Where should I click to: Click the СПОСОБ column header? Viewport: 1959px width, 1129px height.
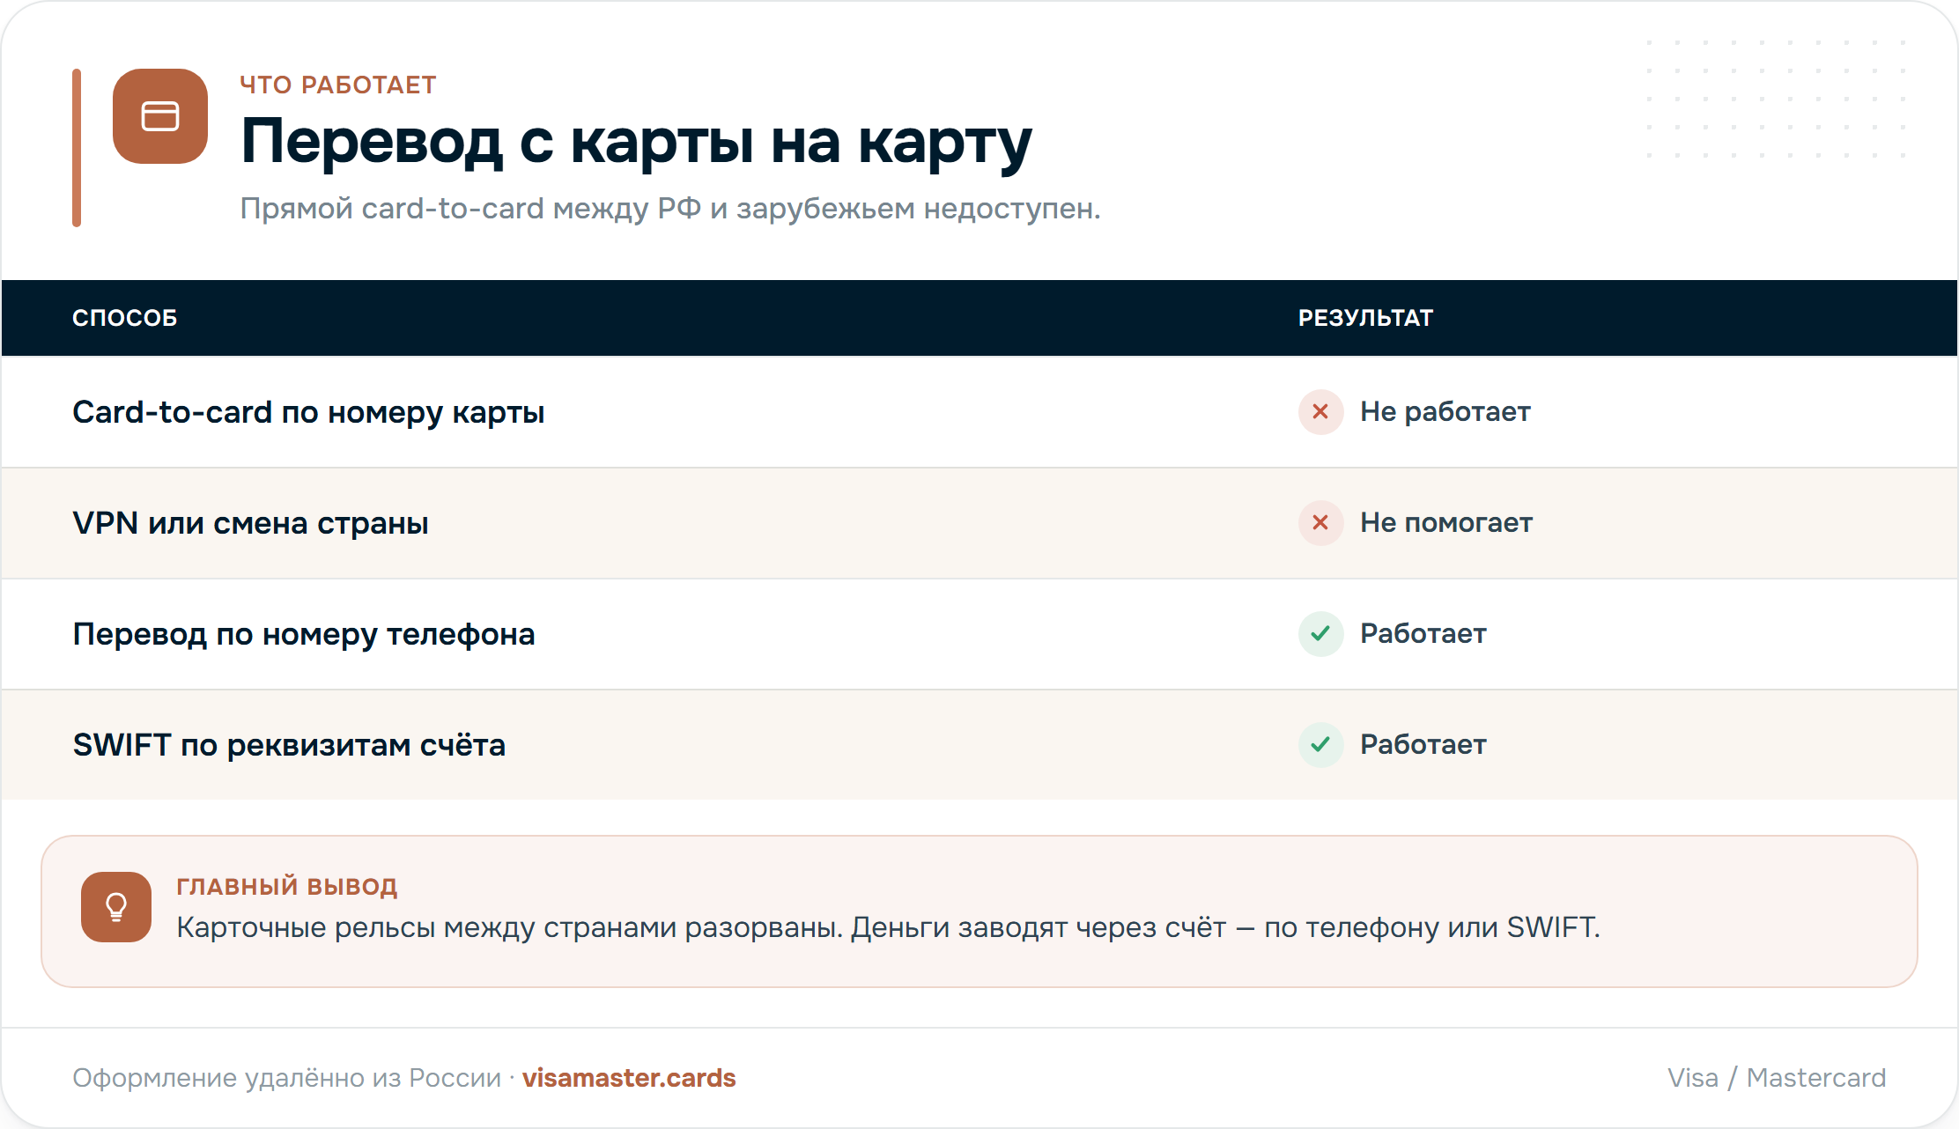(125, 318)
